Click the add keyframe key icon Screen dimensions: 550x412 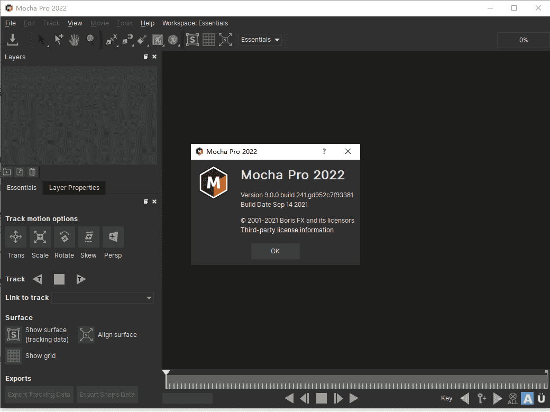click(x=482, y=398)
